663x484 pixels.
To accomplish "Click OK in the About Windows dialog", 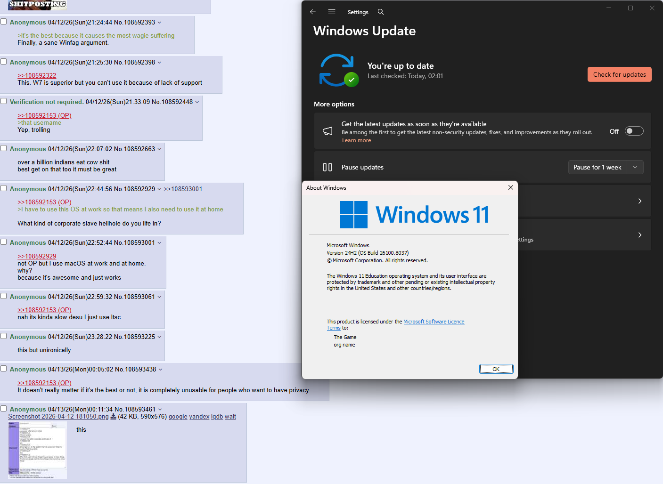I will pos(496,369).
